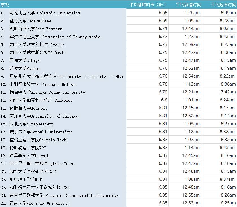Click wake time 8:19am in Purdue row
The width and height of the screenshot is (237, 207).
click(228, 68)
